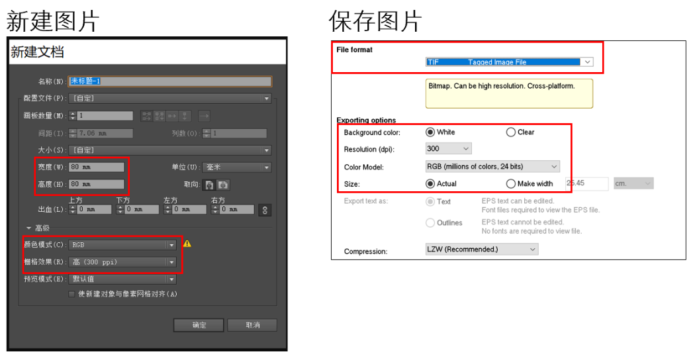Select the White background color radio
Viewport: 695px width, 362px height.
[430, 132]
